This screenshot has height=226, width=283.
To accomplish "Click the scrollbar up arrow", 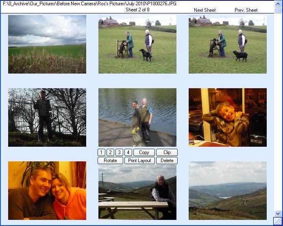I will pos(278,4).
